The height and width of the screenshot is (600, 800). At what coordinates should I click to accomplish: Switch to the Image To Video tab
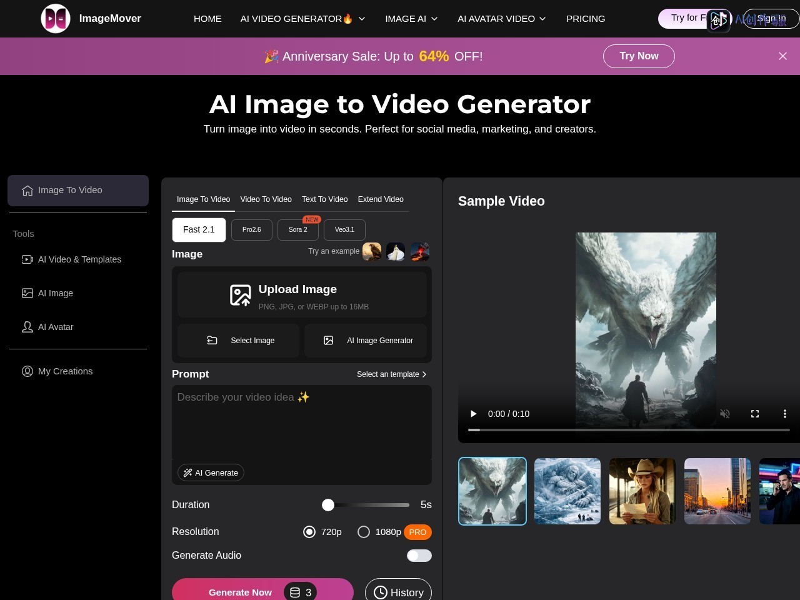(203, 199)
